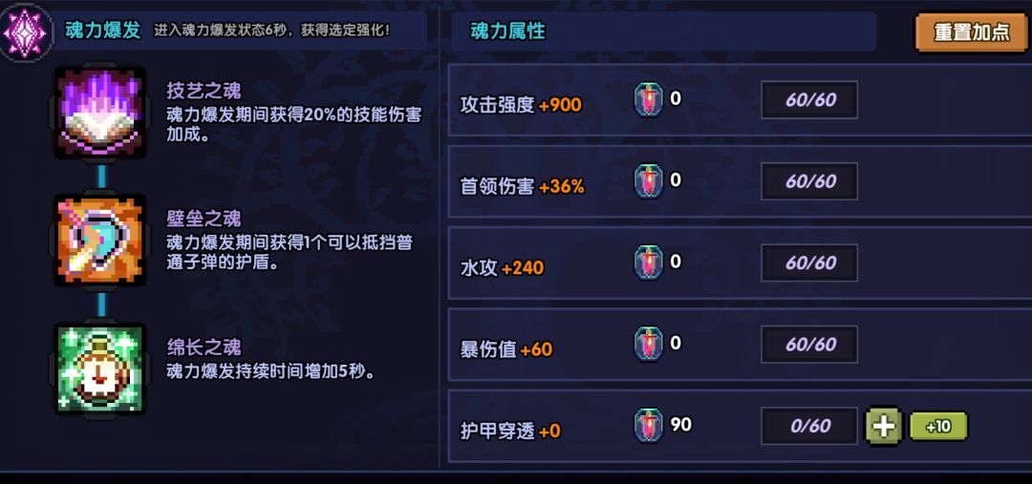Click the soul gem icon beside 水攻
The height and width of the screenshot is (484, 1032).
click(649, 263)
